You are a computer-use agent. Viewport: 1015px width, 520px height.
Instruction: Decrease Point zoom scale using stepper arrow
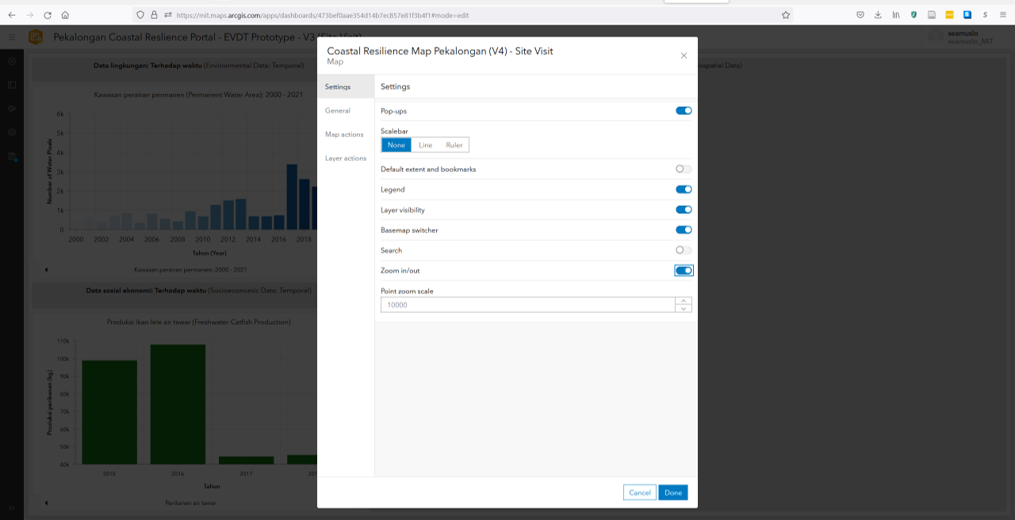[x=683, y=308]
